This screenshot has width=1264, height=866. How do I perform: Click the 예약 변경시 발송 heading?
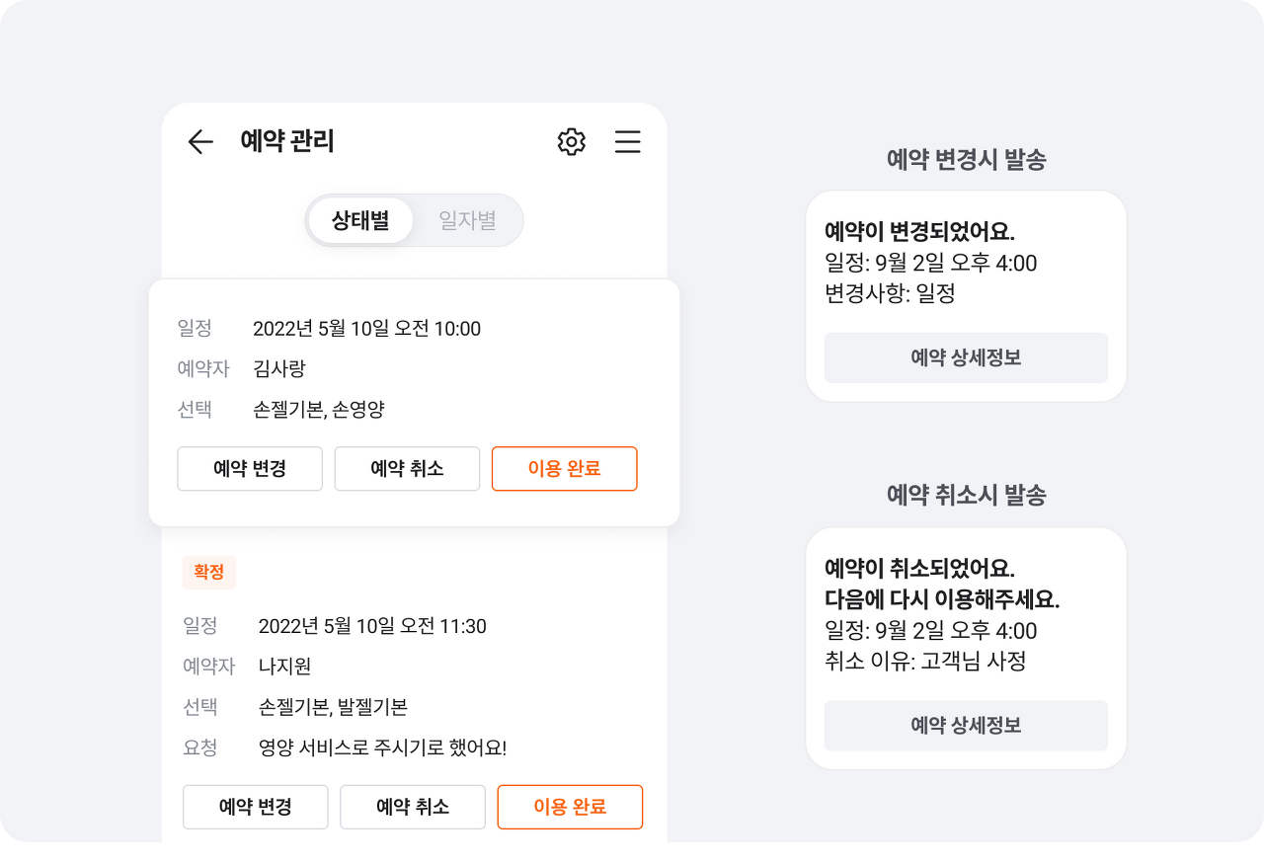point(967,160)
